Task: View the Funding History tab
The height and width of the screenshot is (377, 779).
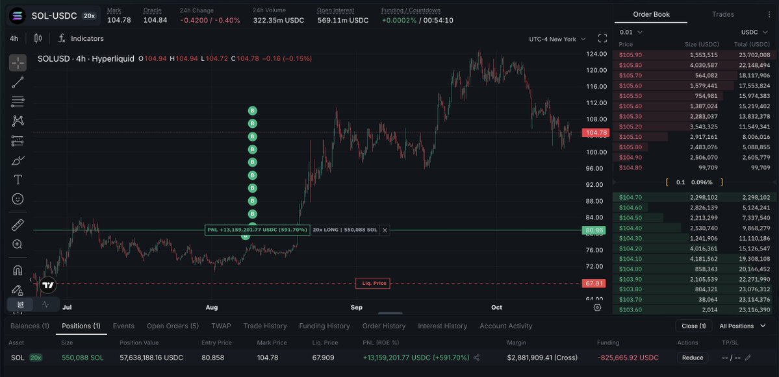Action: click(x=324, y=326)
